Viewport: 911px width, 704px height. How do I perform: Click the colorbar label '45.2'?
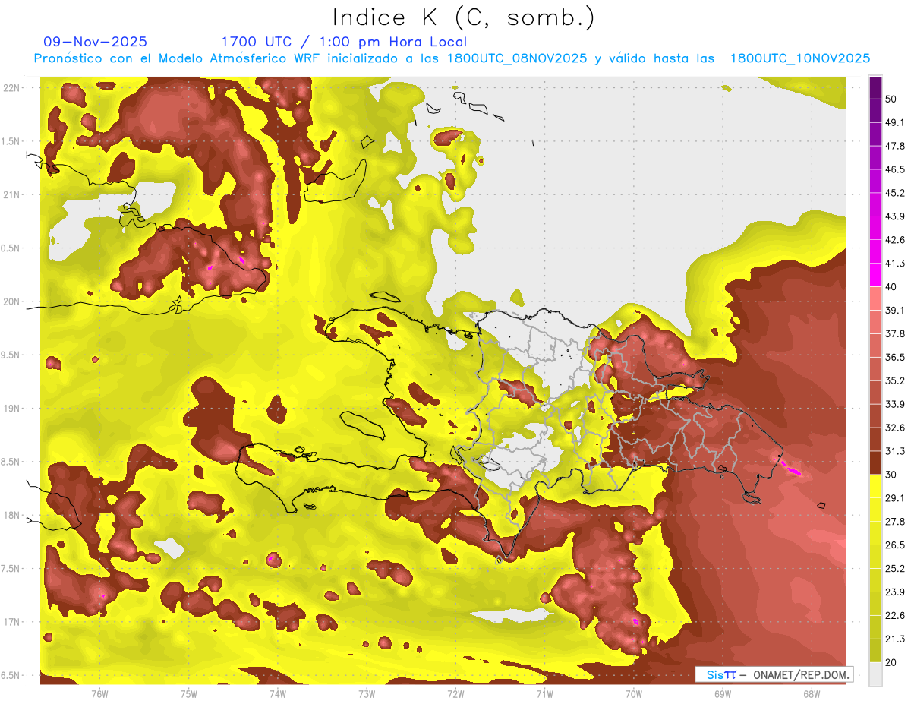pos(895,193)
